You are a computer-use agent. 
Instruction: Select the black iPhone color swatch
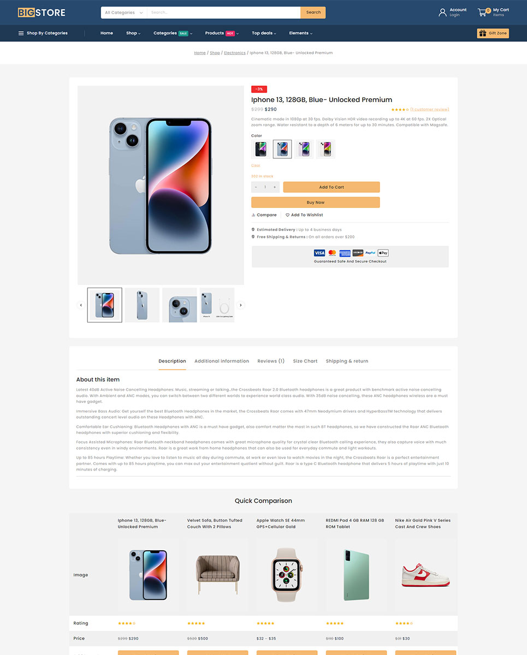pyautogui.click(x=260, y=149)
